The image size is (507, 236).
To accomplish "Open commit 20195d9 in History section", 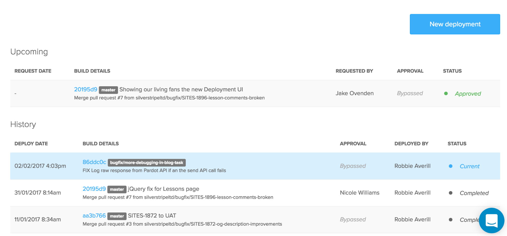I will click(94, 189).
